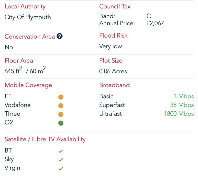Click the EE amber coverage dot
The image size is (198, 176).
click(61, 97)
